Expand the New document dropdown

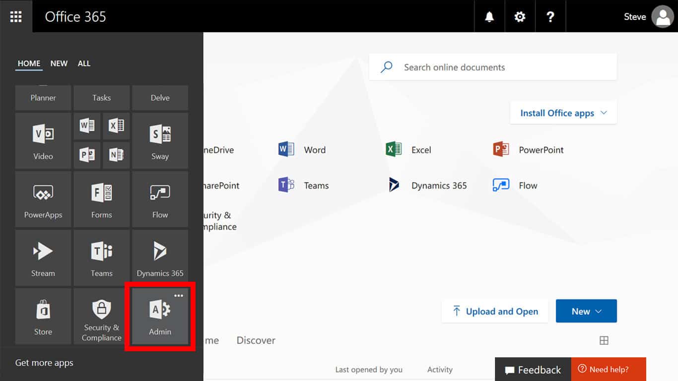[x=586, y=311]
